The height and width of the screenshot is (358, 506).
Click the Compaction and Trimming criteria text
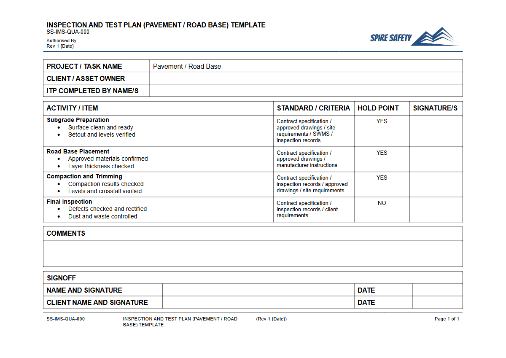(x=312, y=184)
